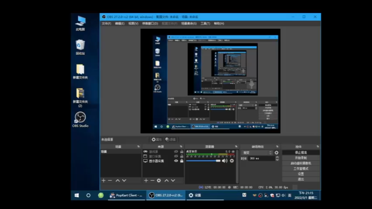
Task: Switch to PopKart Client on the taskbar
Action: pos(126,195)
